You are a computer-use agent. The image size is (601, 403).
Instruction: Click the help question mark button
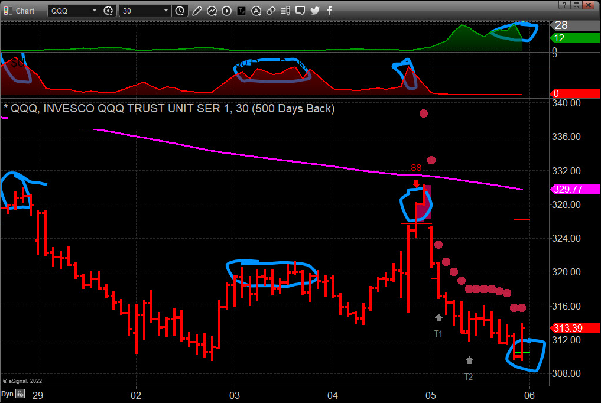(564, 5)
